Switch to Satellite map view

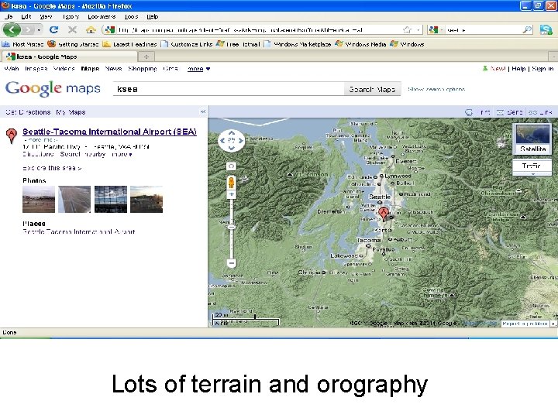click(x=532, y=139)
